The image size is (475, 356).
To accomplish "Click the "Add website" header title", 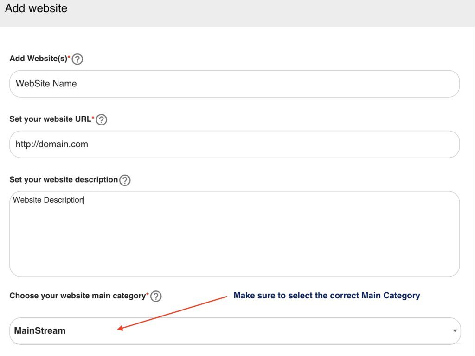I will (36, 8).
